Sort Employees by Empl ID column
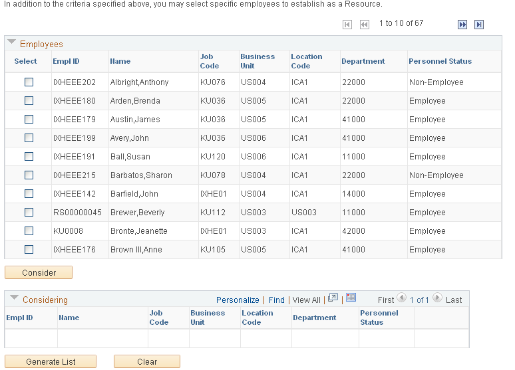 click(66, 61)
